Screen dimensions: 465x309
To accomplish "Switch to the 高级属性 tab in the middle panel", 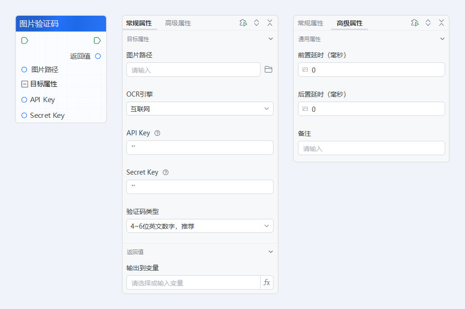I will pos(178,23).
